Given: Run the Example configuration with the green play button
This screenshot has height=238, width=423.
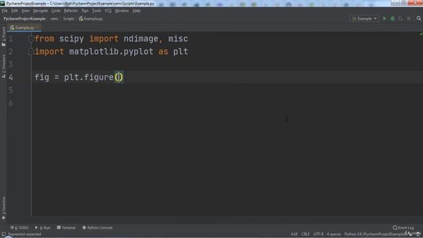Looking at the screenshot, I should [385, 19].
